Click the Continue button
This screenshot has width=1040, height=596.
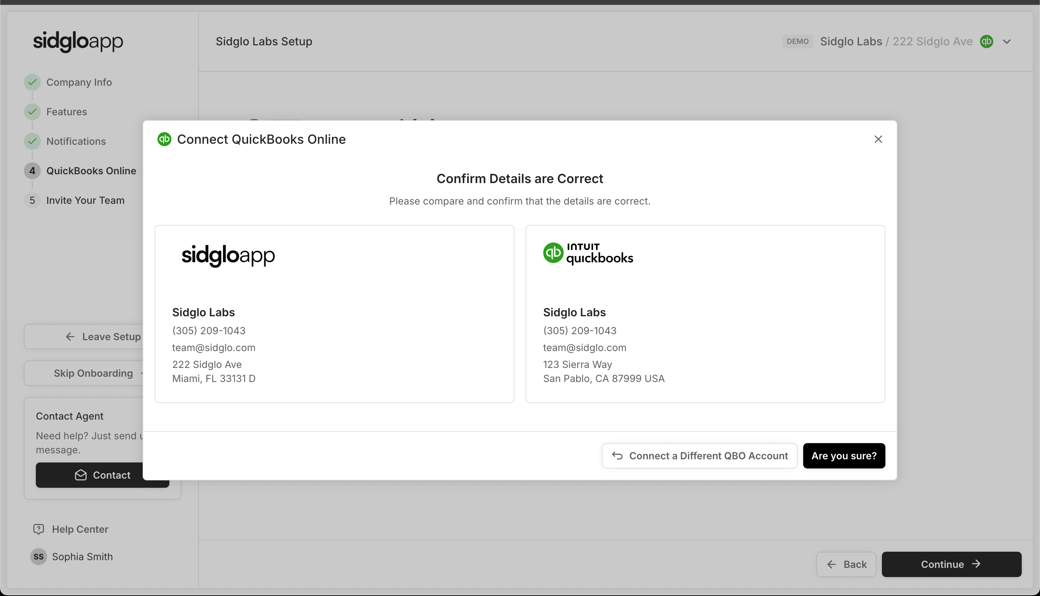point(951,564)
